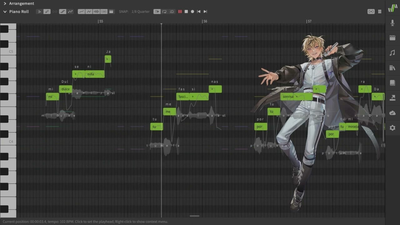Select the 'me' note block
Viewport: 400px width, 225px height.
[x=170, y=112]
